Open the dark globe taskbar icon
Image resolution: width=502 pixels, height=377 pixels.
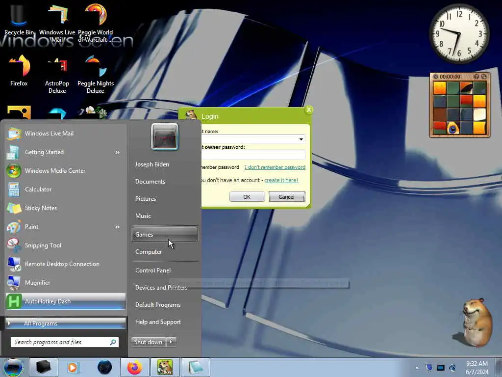pyautogui.click(x=104, y=367)
